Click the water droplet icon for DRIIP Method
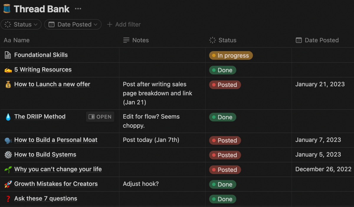 pos(8,117)
